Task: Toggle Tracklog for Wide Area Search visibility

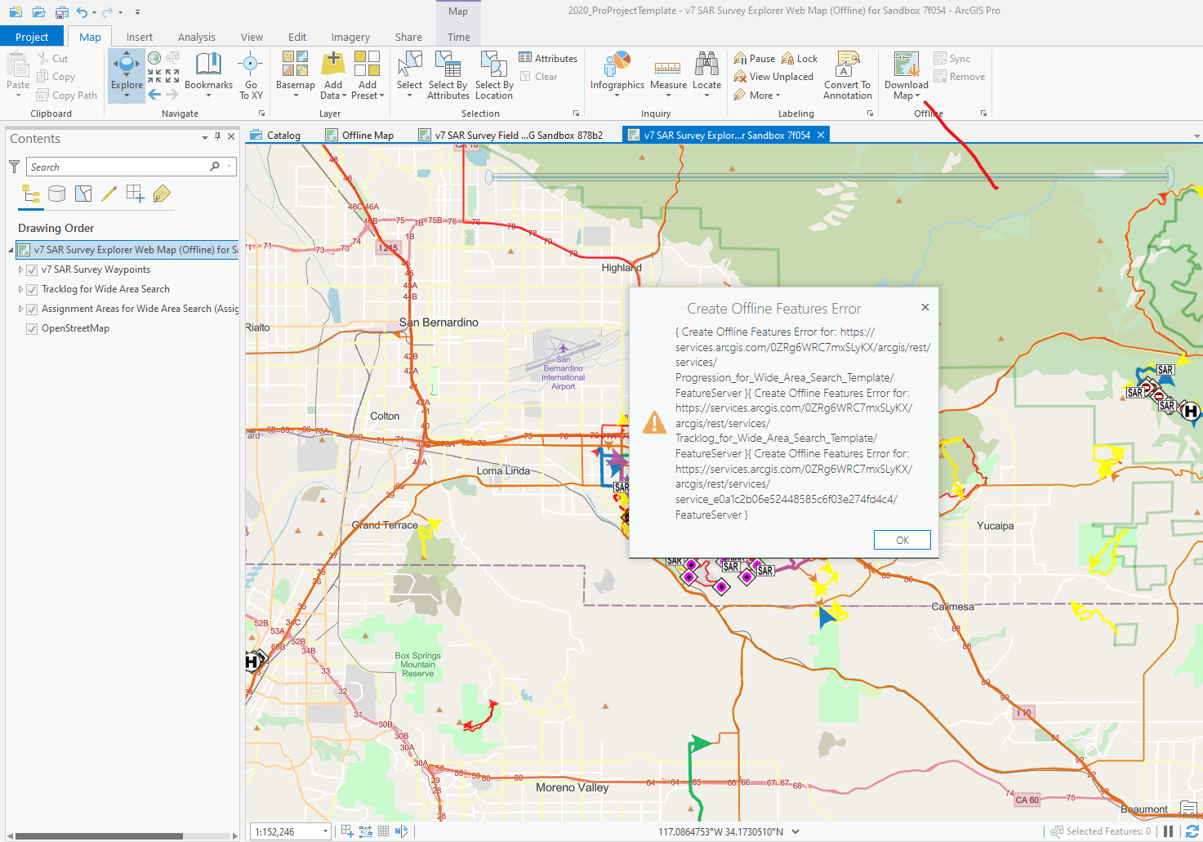Action: pyautogui.click(x=32, y=289)
